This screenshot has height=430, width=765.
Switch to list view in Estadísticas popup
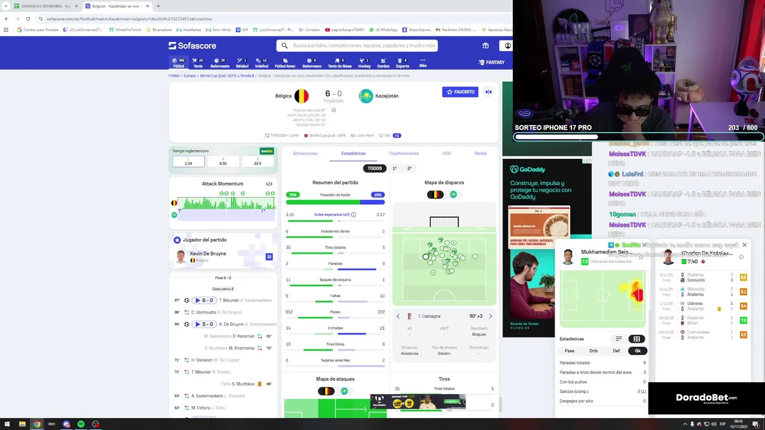tap(619, 339)
